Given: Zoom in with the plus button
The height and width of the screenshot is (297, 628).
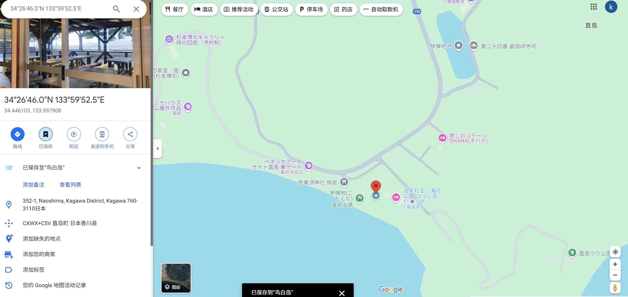Looking at the screenshot, I should (x=615, y=264).
